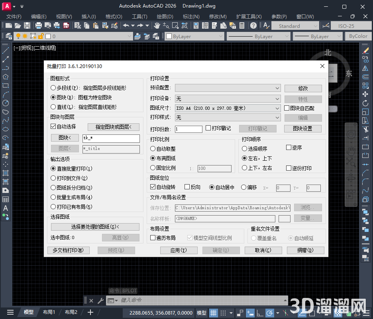Select the Multiline Text A tool
Screen dimensions: 373x319
pyautogui.click(x=6, y=208)
